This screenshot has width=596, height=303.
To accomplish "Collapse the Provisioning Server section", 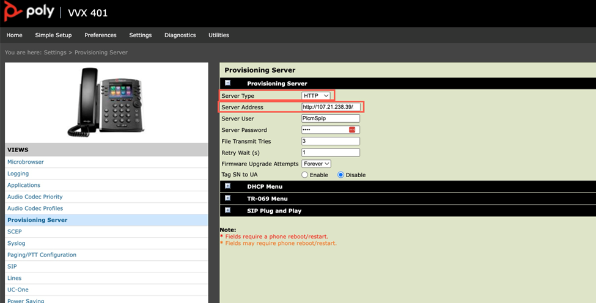I will tap(227, 83).
